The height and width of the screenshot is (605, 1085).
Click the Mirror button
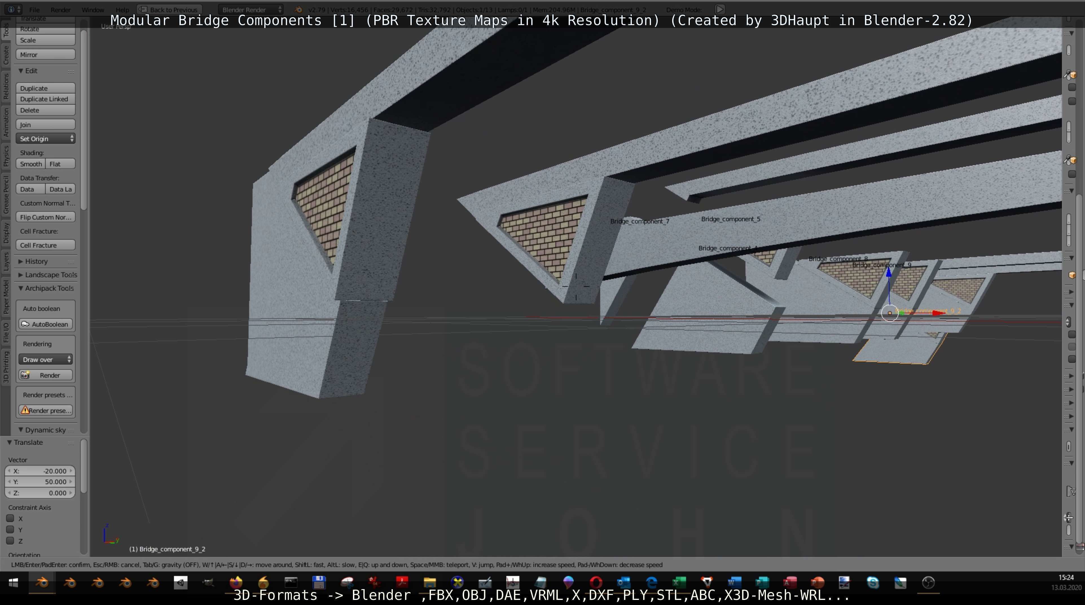point(45,54)
